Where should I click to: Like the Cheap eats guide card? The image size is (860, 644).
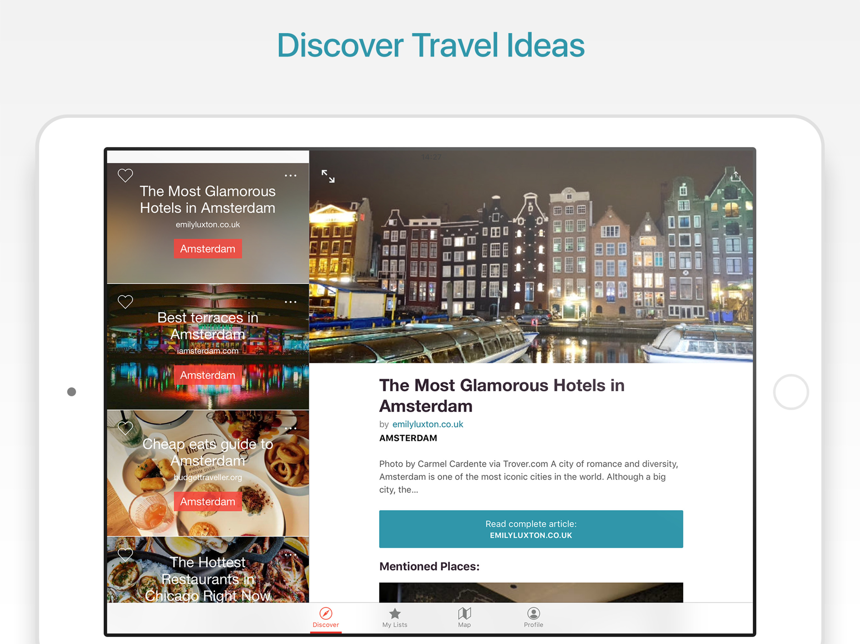coord(125,428)
